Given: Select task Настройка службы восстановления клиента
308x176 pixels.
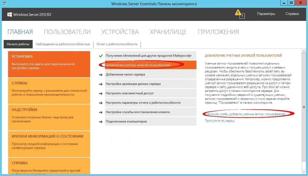Looking at the screenshot, I should click(x=151, y=112).
